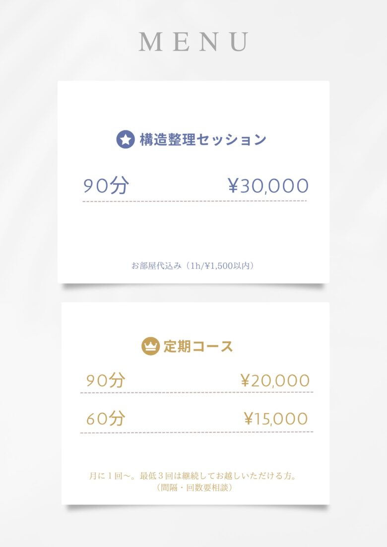Click 90分 in the 定期コース card
The height and width of the screenshot is (547, 387).
point(106,380)
